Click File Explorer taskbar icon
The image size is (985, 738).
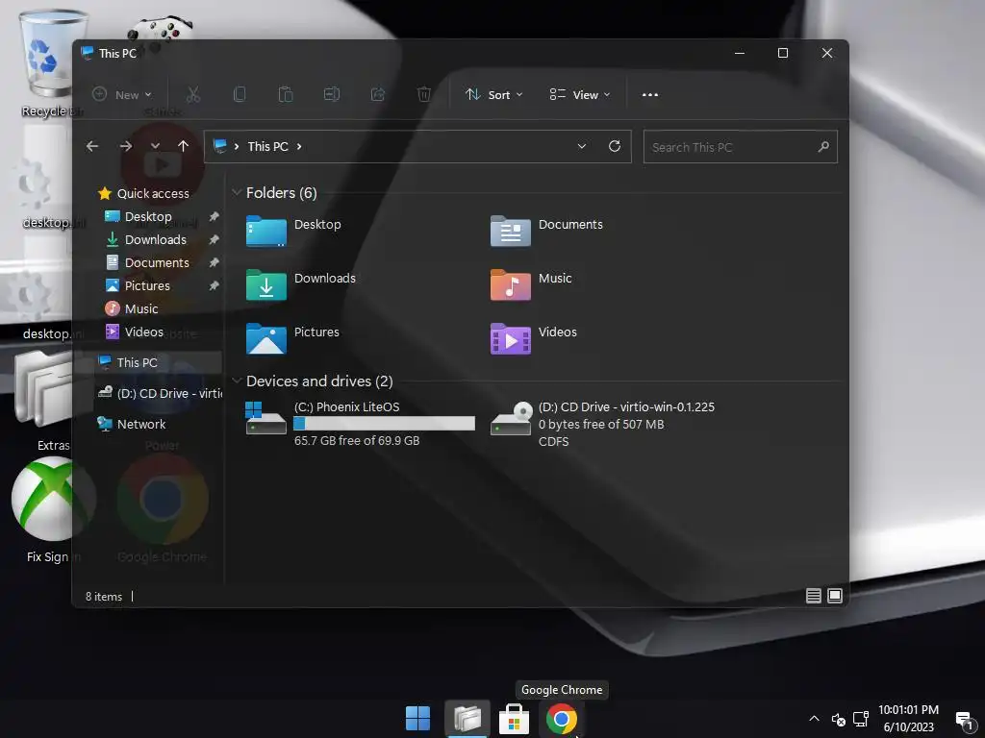pos(467,719)
